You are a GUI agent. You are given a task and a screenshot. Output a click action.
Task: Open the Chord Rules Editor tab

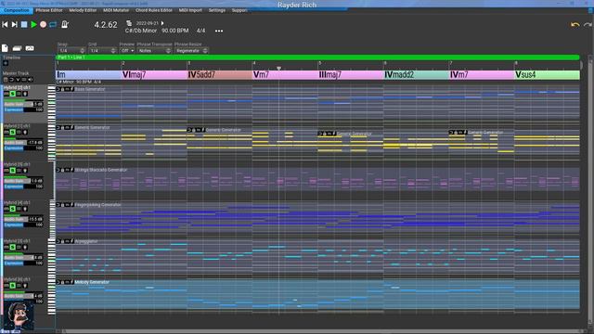(x=154, y=10)
